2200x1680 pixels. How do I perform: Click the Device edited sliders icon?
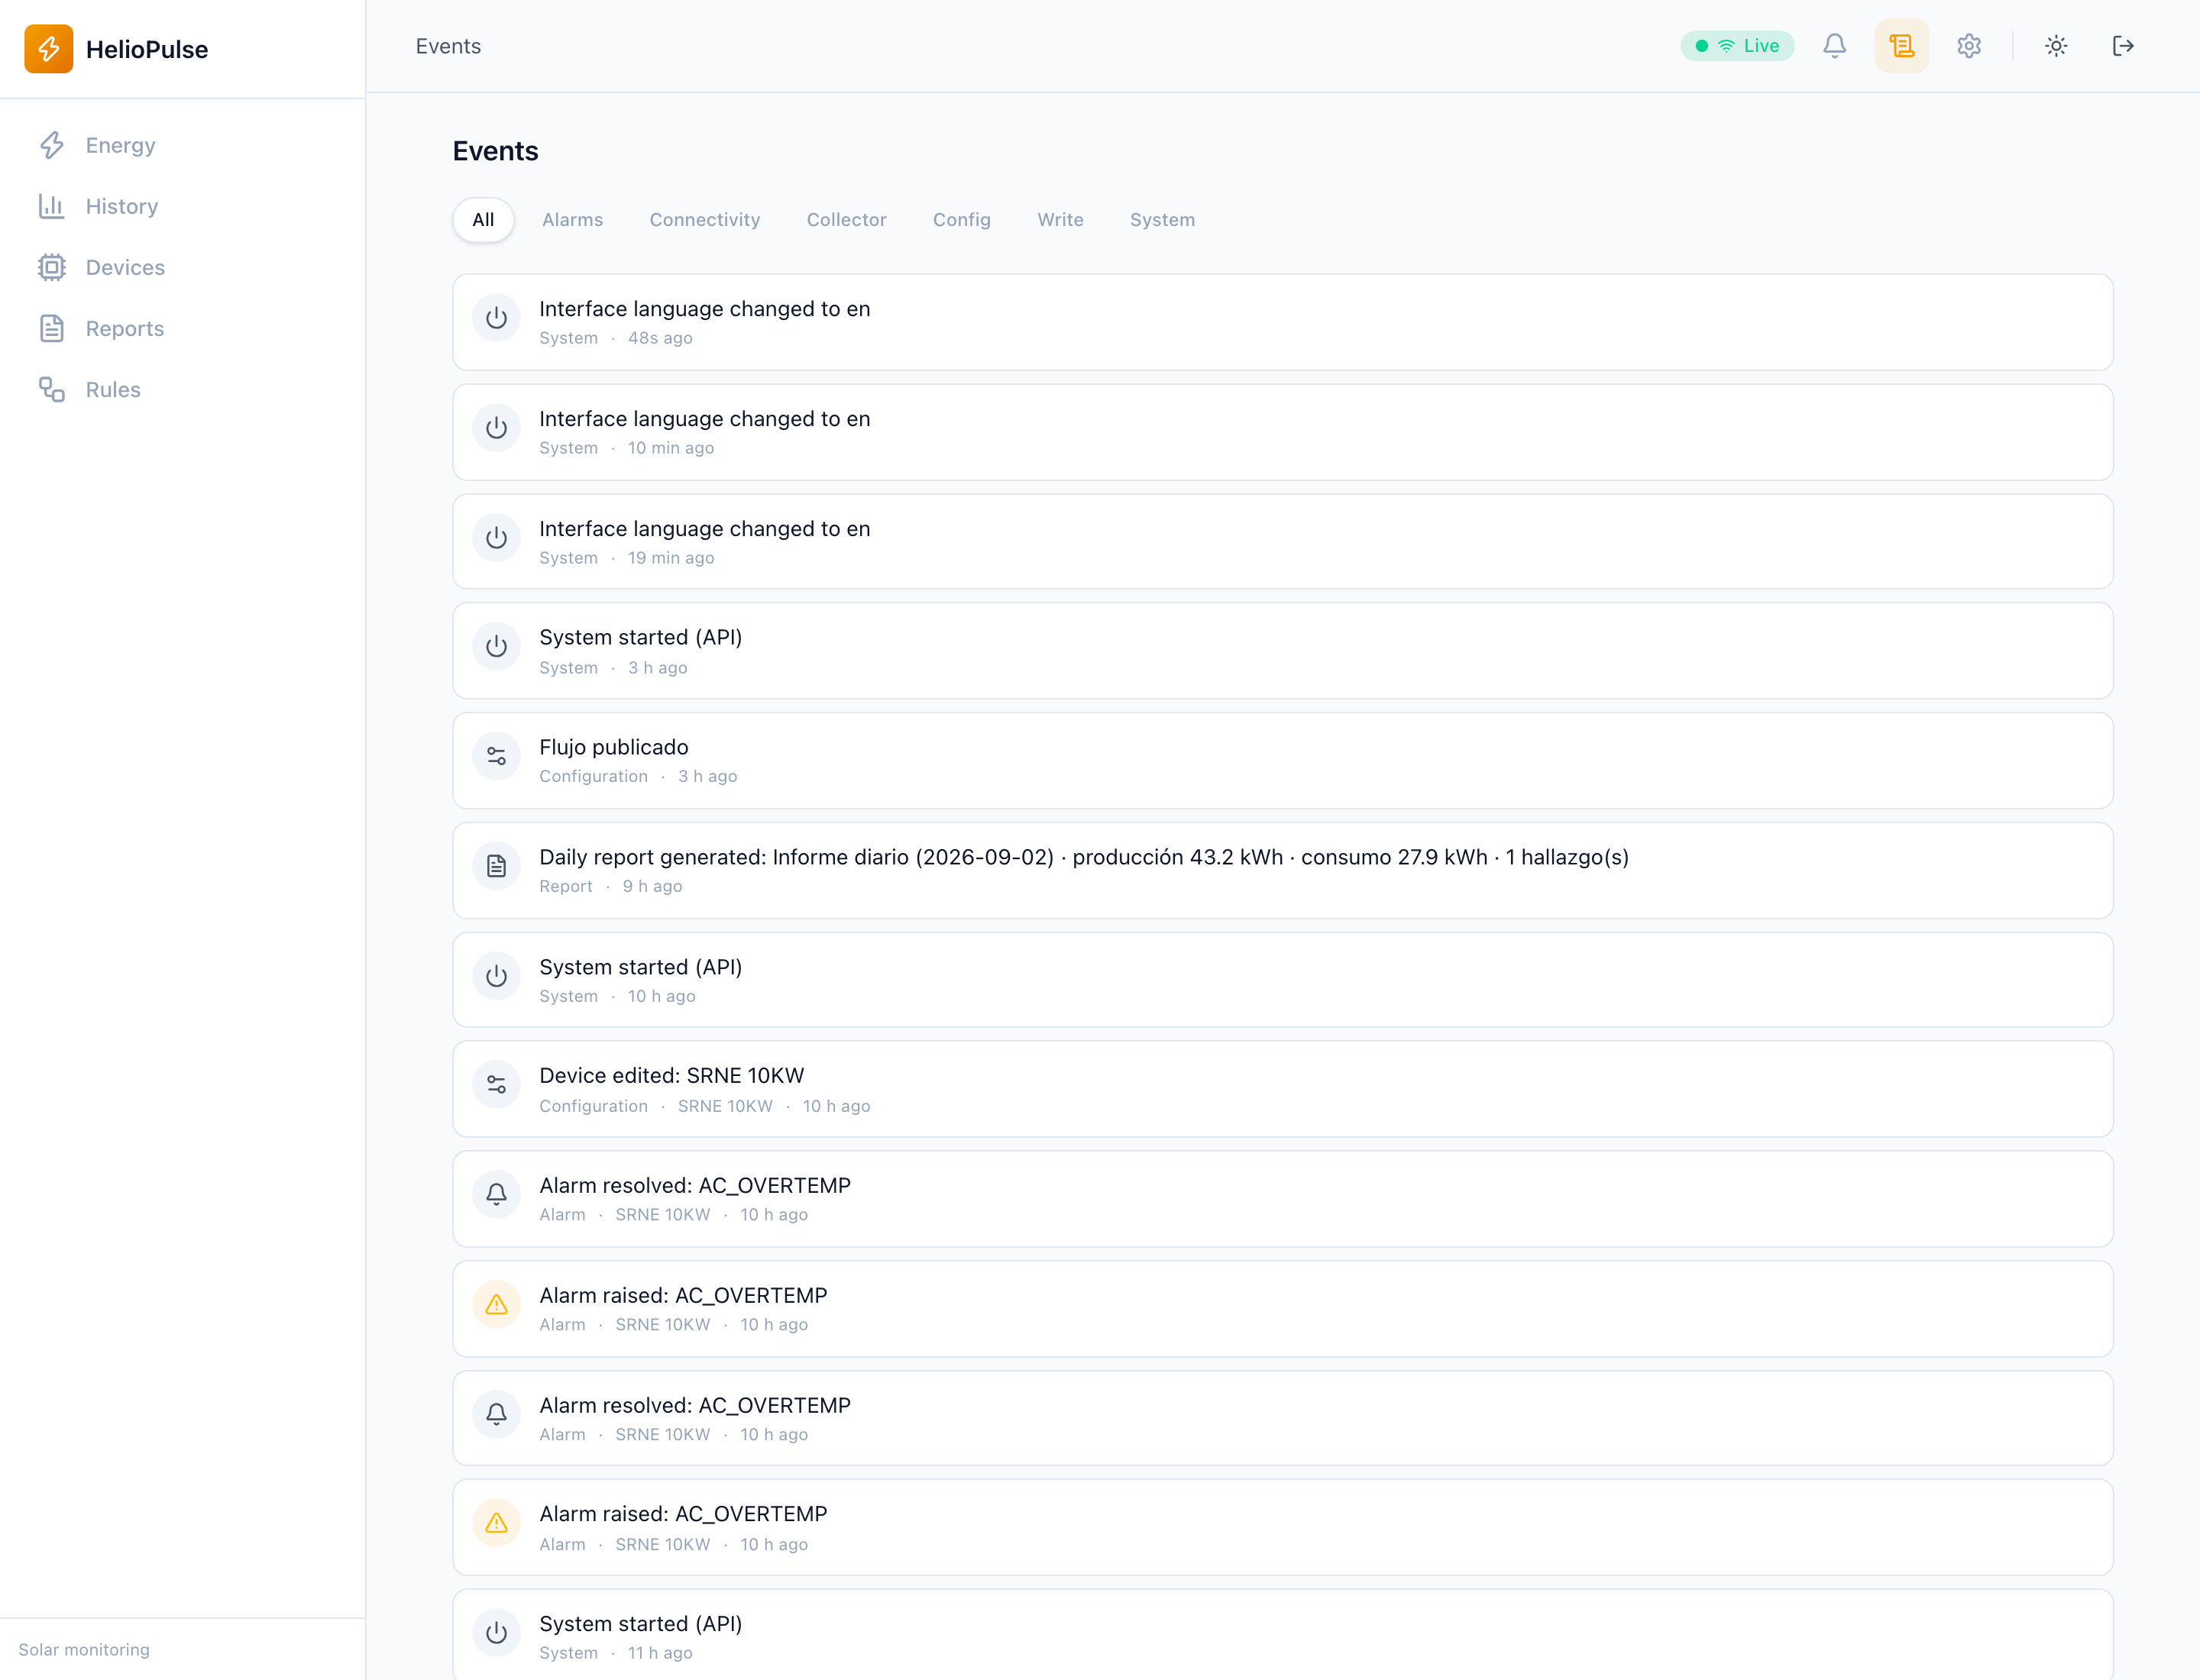pos(497,1085)
